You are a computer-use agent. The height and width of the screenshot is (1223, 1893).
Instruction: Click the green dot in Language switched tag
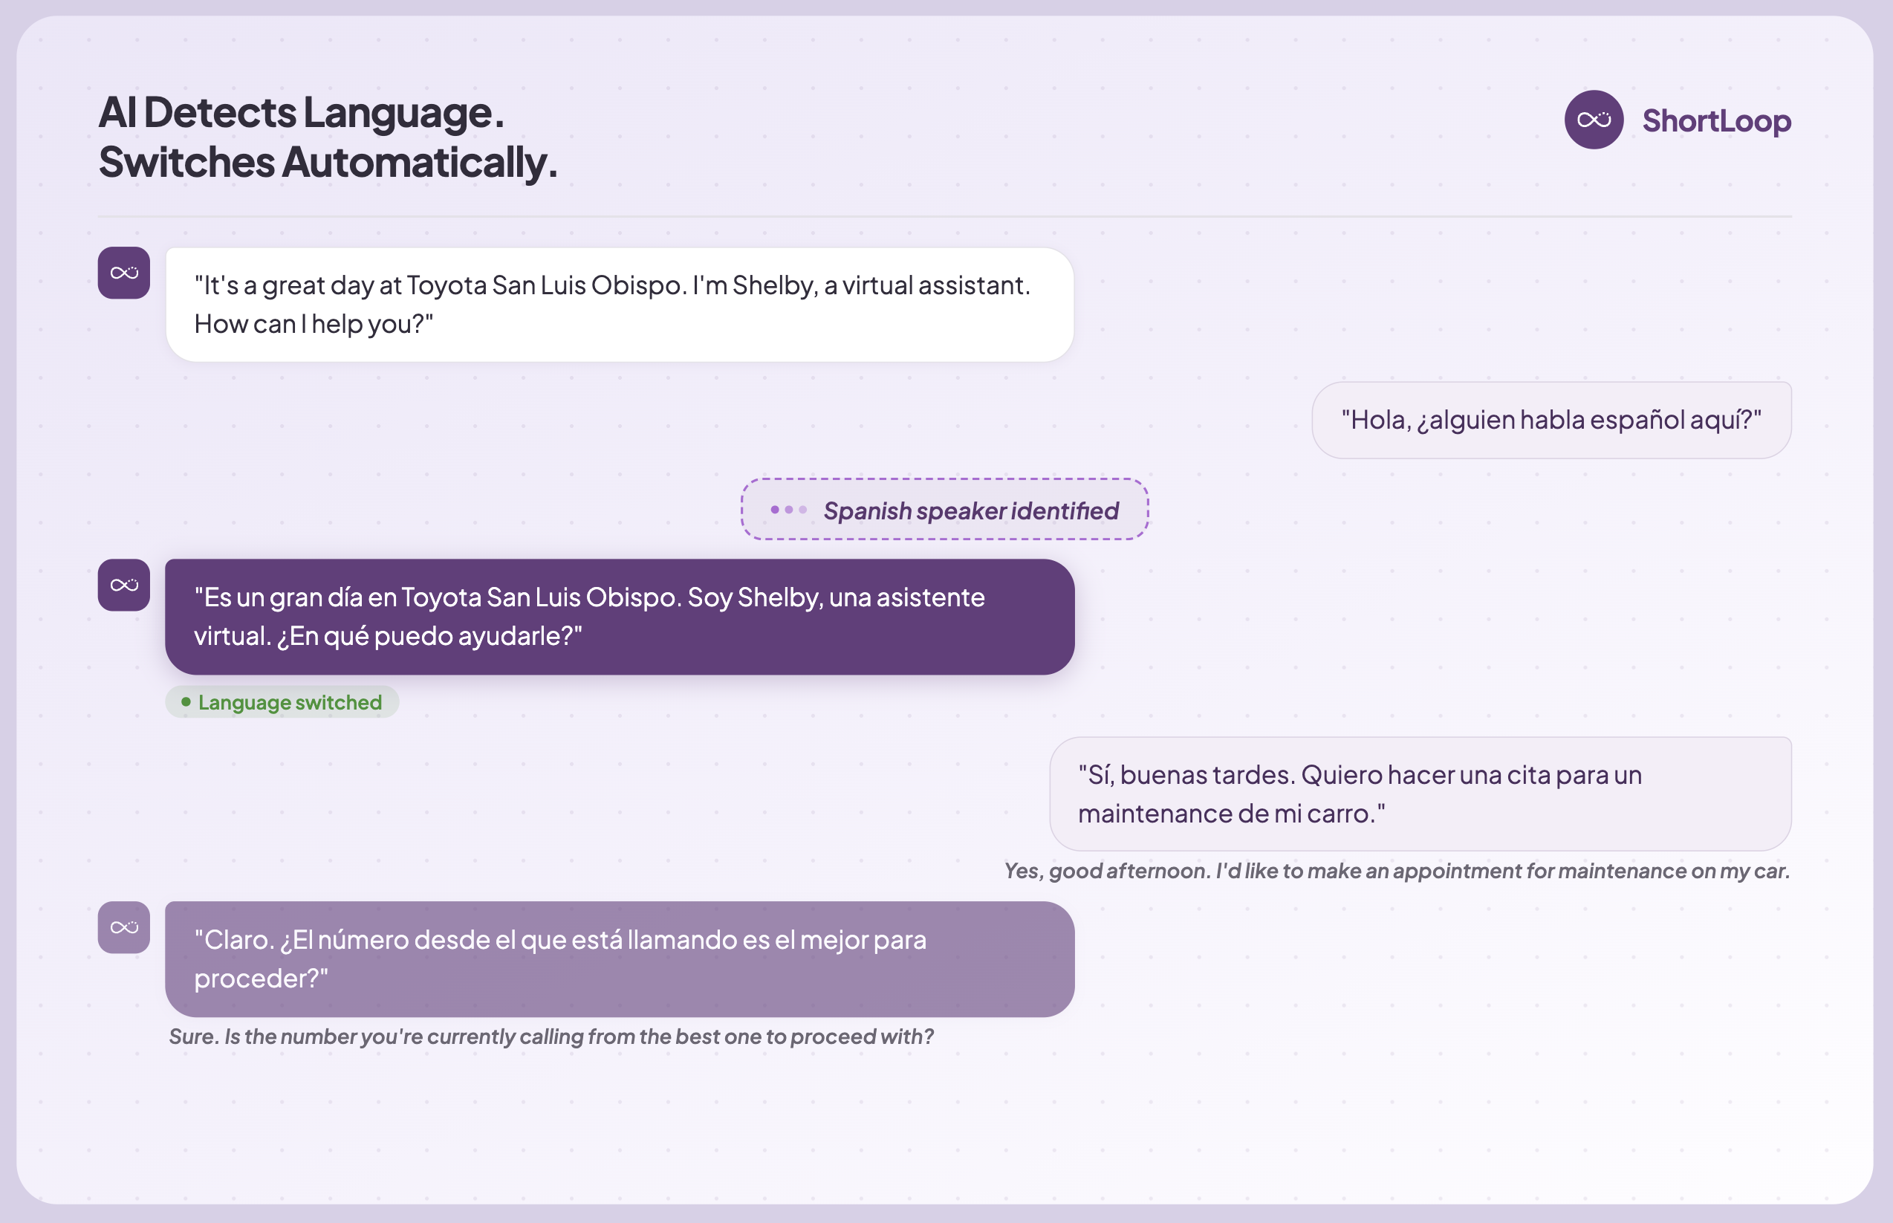[186, 702]
